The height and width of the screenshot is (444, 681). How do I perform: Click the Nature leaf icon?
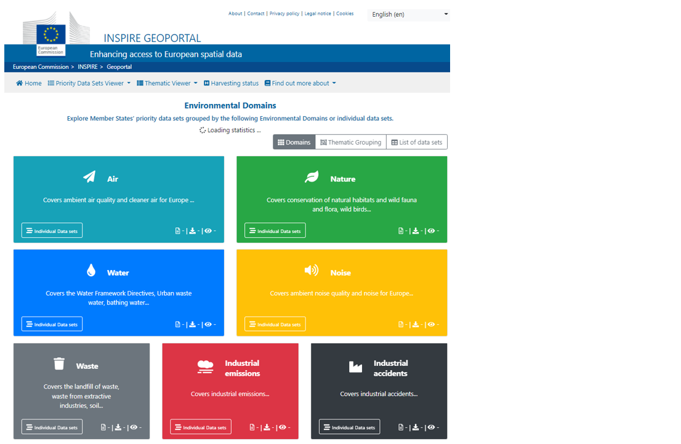tap(312, 176)
